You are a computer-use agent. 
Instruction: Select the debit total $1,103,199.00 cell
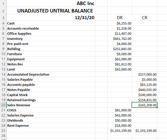tap(120, 131)
